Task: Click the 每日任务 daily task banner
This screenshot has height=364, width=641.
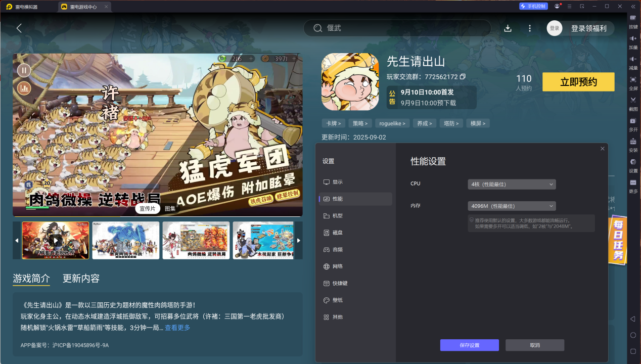Action: point(617,240)
